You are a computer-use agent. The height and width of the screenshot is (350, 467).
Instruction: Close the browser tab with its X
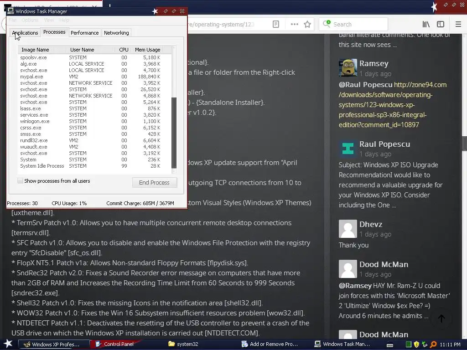click(94, 6)
